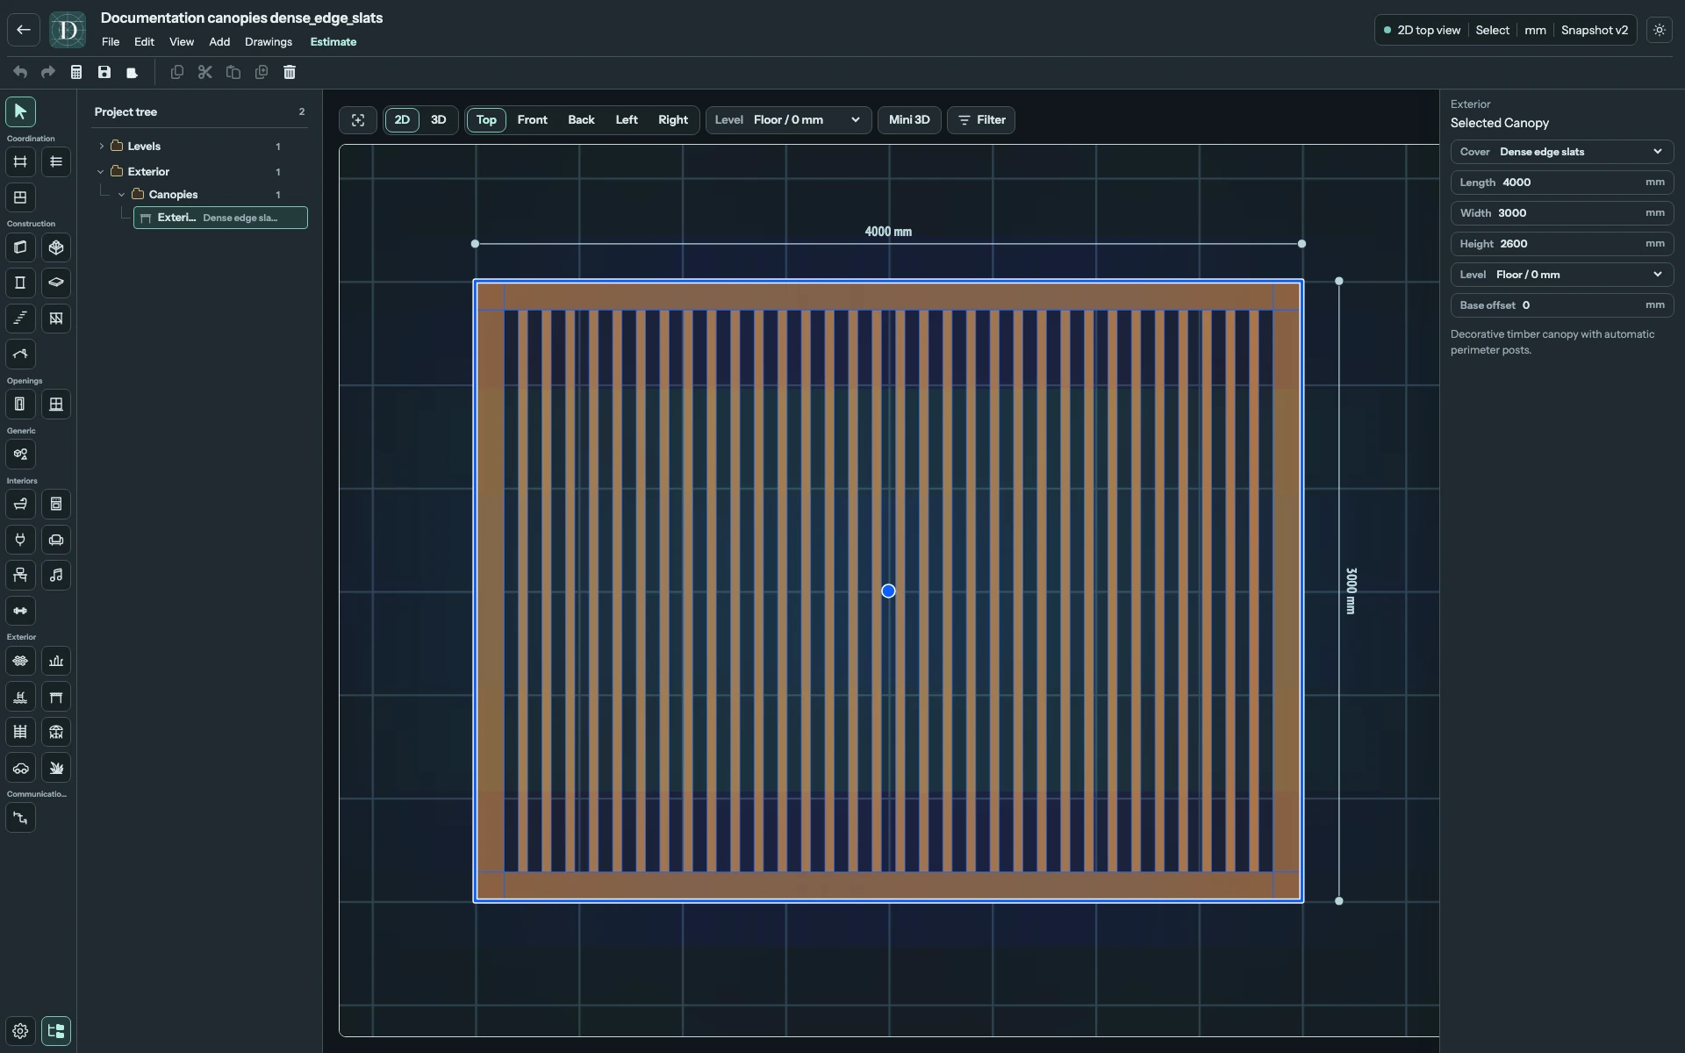Click the Width 3000 input field
Screen dimensions: 1685x1053
pos(1561,213)
